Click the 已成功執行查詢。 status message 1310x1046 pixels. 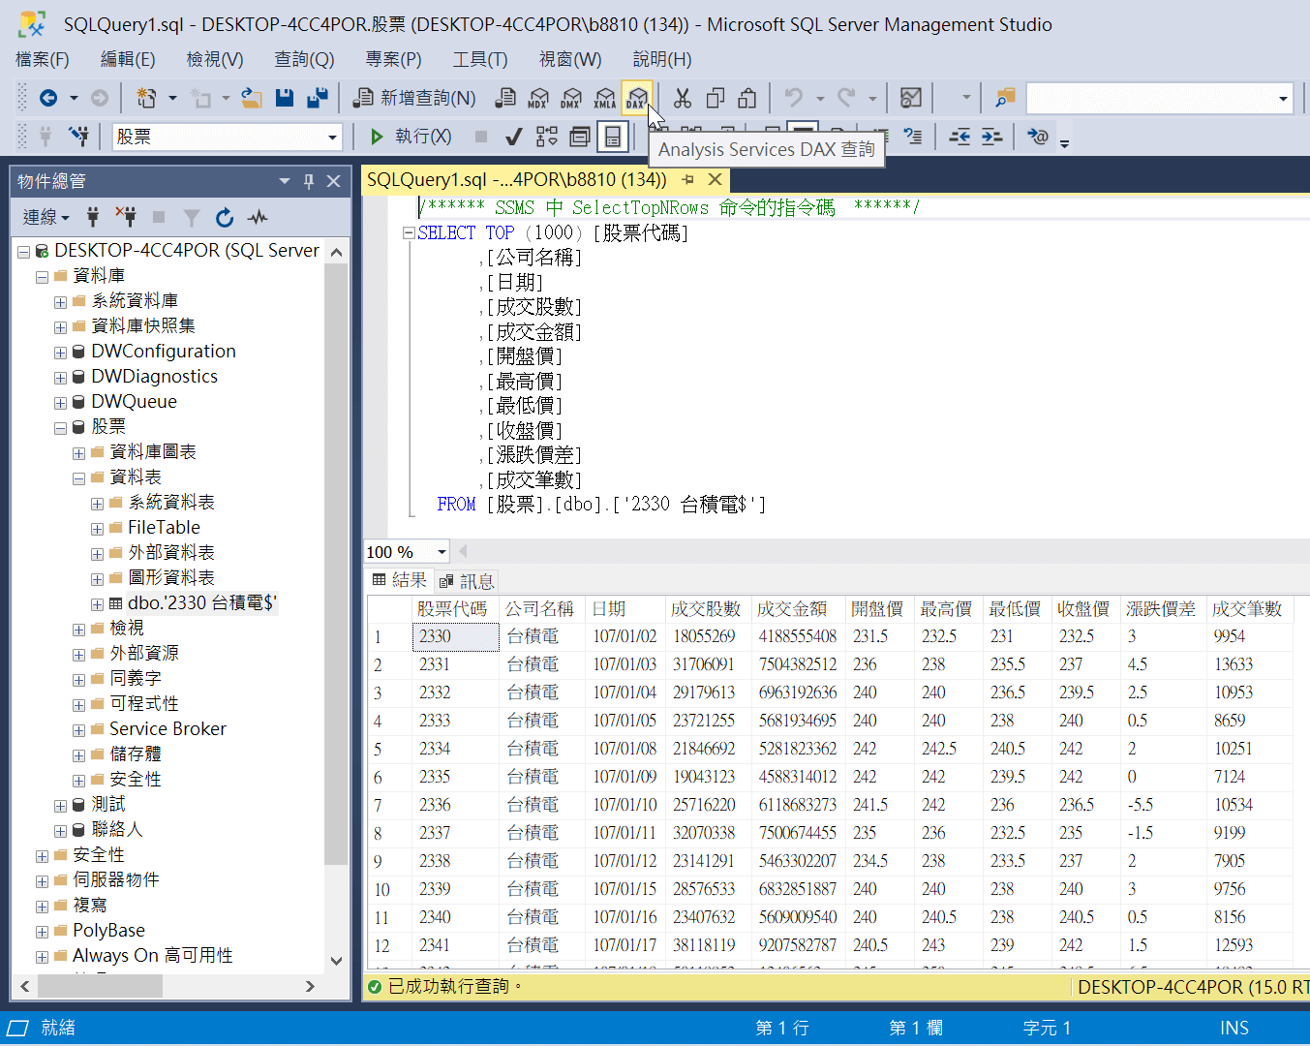tap(455, 986)
